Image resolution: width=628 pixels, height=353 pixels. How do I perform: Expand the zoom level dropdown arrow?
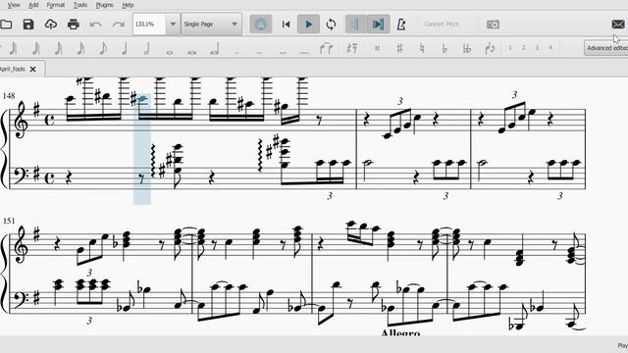[173, 25]
